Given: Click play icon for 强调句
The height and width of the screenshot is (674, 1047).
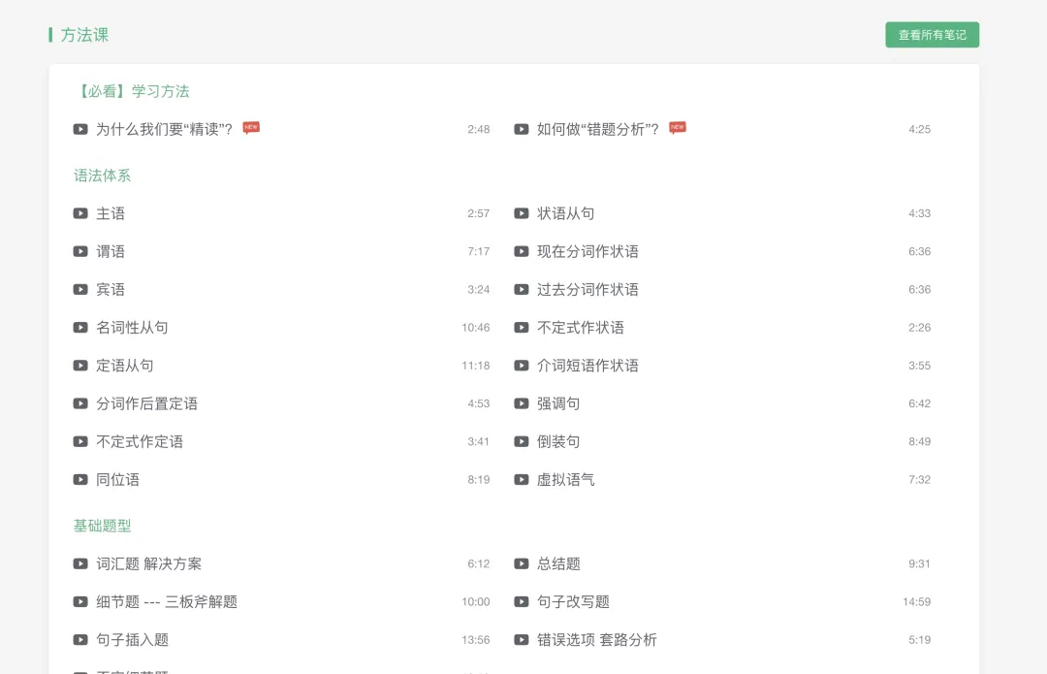Looking at the screenshot, I should point(521,403).
